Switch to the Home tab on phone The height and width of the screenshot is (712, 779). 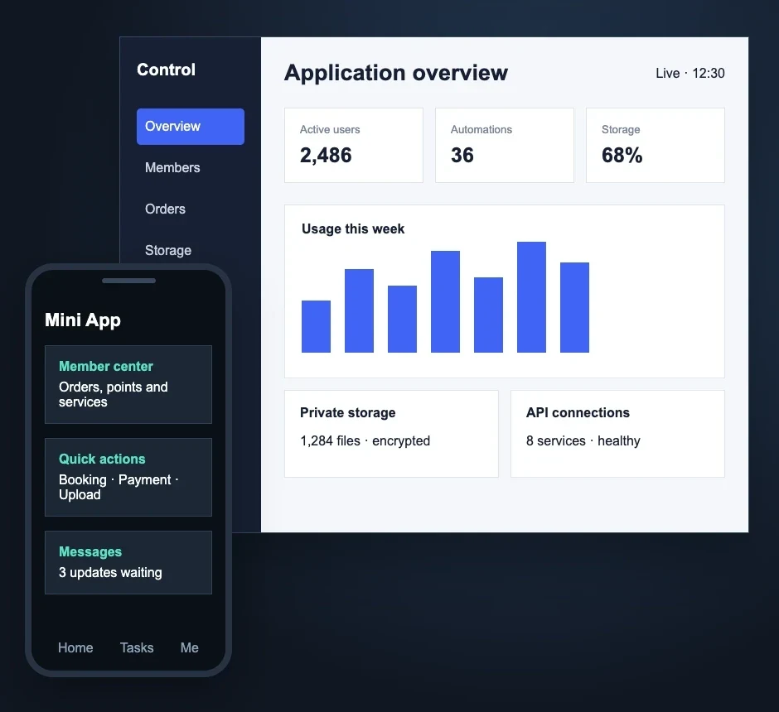coord(75,647)
